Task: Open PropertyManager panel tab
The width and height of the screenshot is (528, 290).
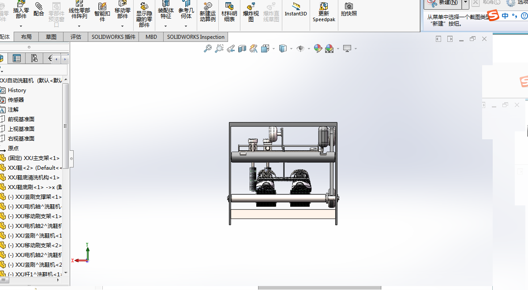Action: click(x=16, y=58)
